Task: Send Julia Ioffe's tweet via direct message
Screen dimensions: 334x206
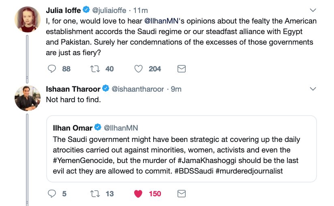Action: click(182, 69)
